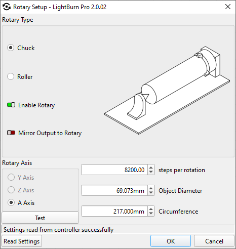Click the Object Diameter input field
This screenshot has height=249, width=236.
point(114,190)
